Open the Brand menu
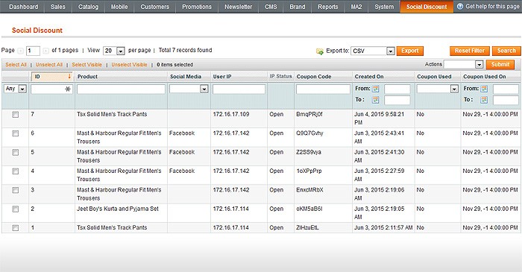The width and height of the screenshot is (522, 272). coord(298,7)
